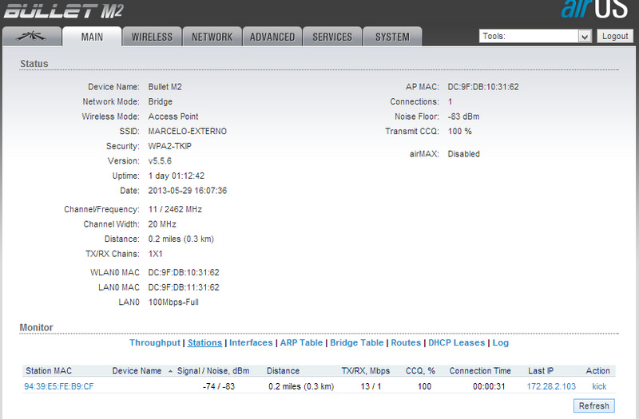Open the Ubiquiti logo tab
Viewport: 639px width, 419px height.
32,37
